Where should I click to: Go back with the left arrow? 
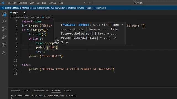85,3
